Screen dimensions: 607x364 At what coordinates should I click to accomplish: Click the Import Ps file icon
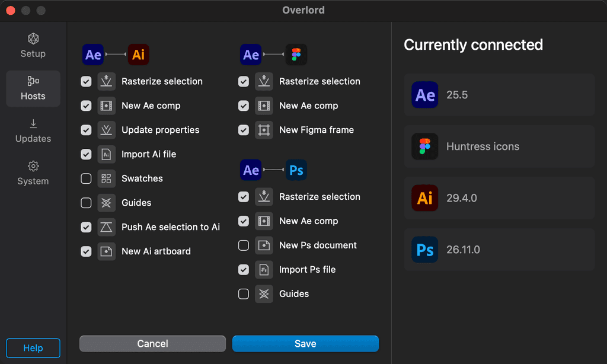click(264, 270)
